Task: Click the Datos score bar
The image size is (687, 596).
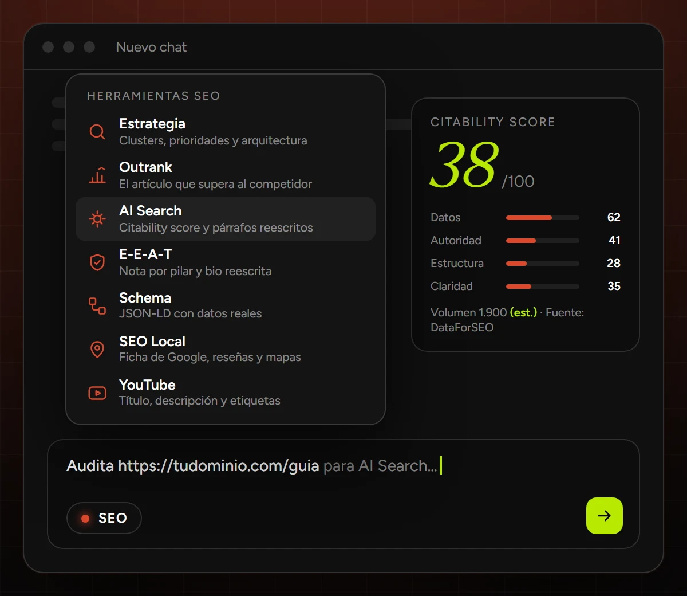Action: (x=543, y=218)
